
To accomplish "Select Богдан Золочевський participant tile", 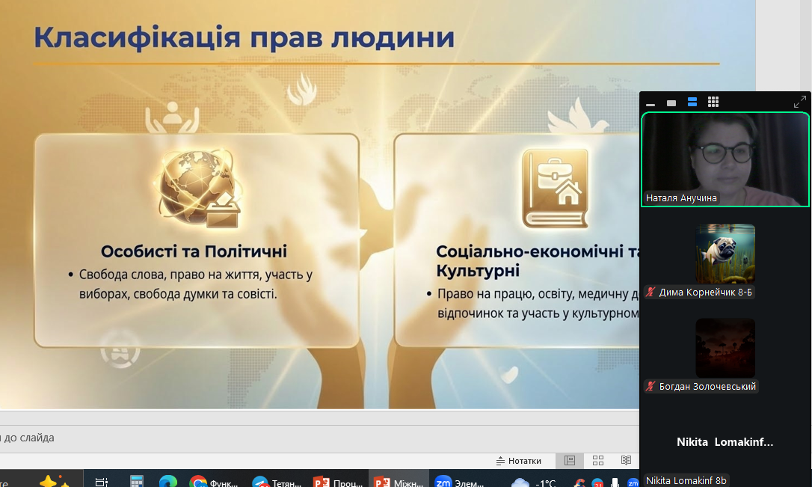I will point(725,348).
